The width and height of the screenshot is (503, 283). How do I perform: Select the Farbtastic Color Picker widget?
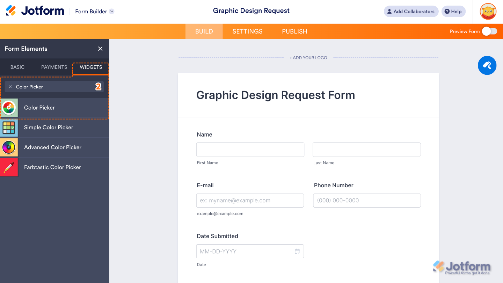pyautogui.click(x=52, y=167)
